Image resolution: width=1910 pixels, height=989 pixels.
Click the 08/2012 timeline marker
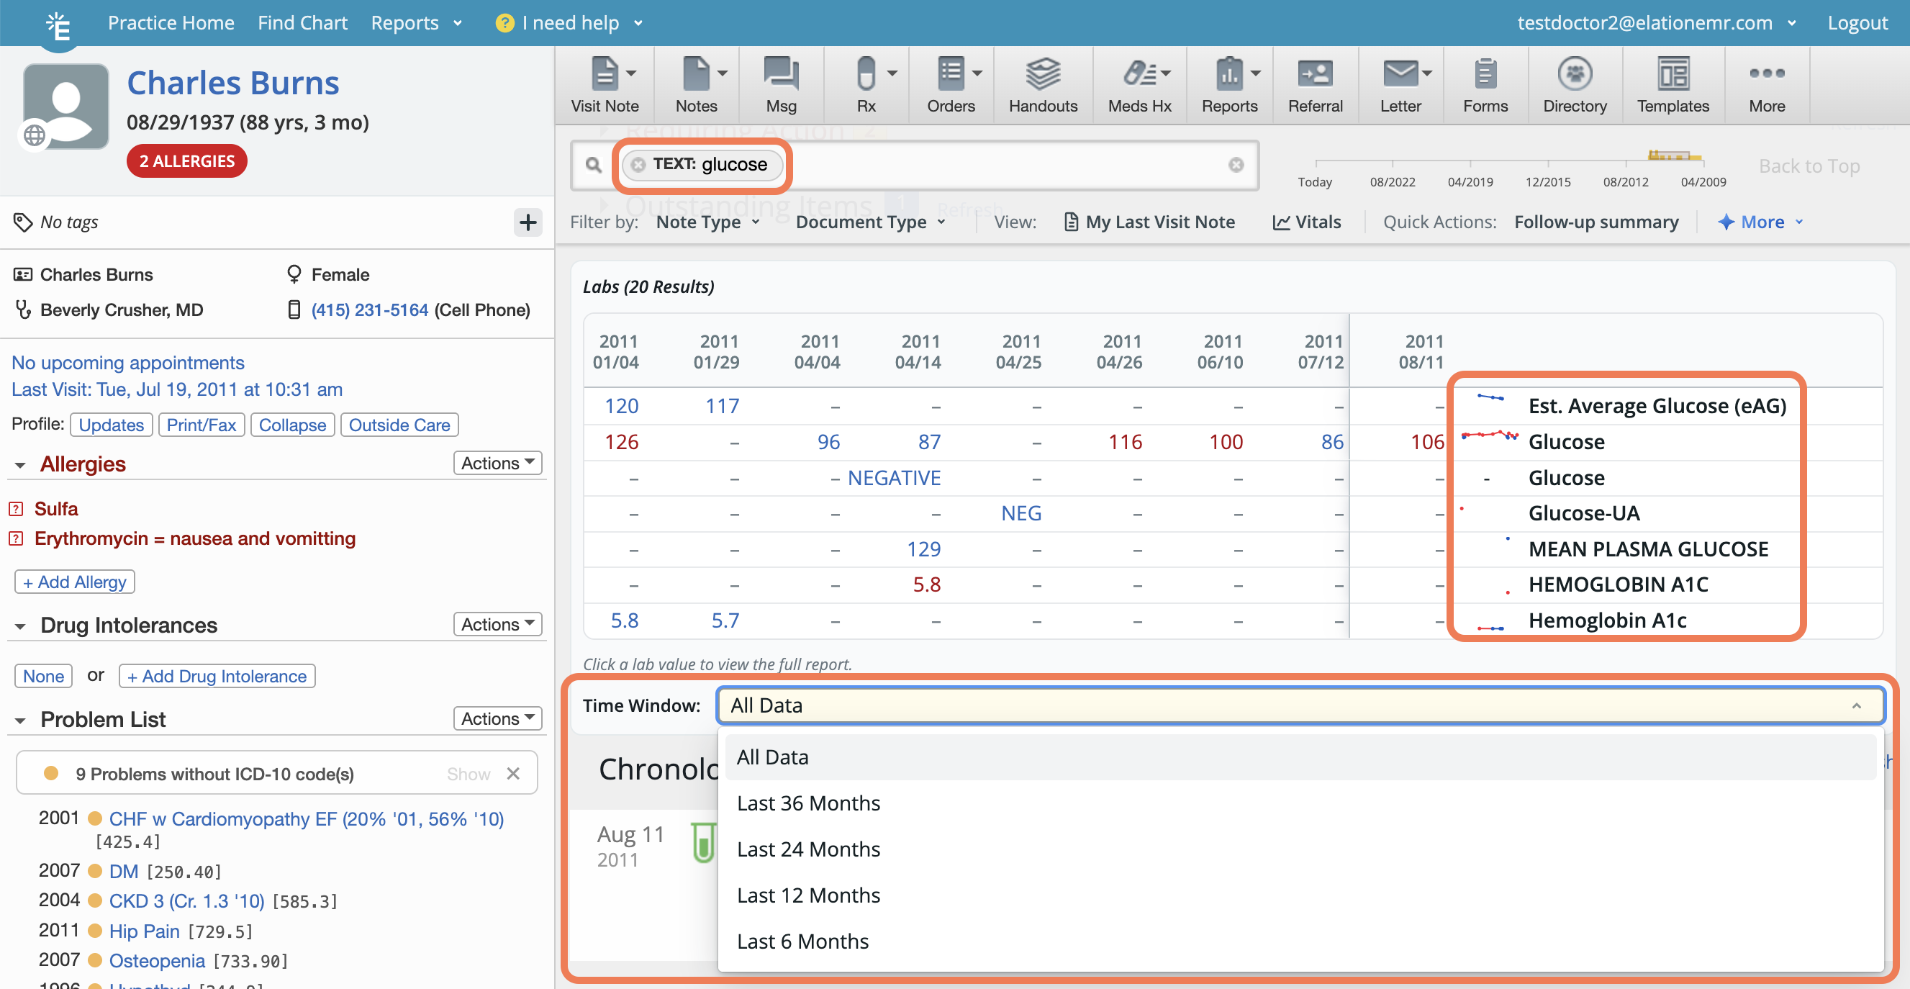pos(1625,181)
